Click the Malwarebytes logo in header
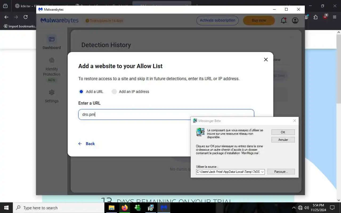Screen dimensions: 341x213 [59, 21]
